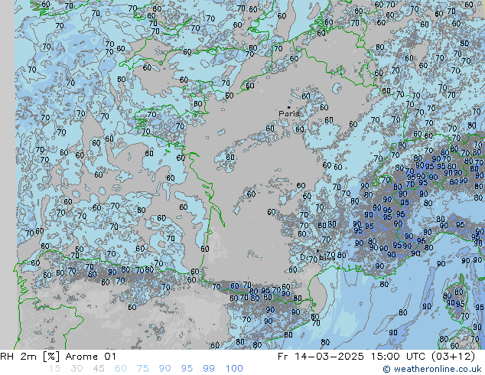
Task: Click the Paris city marker dot
Action: coord(289,107)
